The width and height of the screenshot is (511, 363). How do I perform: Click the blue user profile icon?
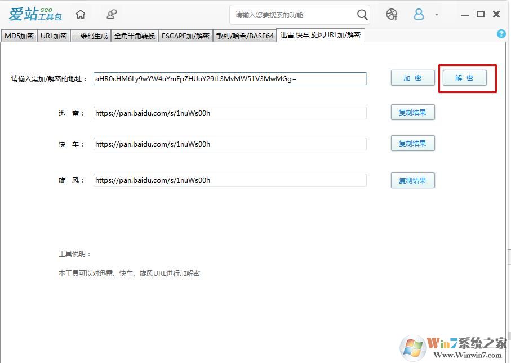point(418,14)
